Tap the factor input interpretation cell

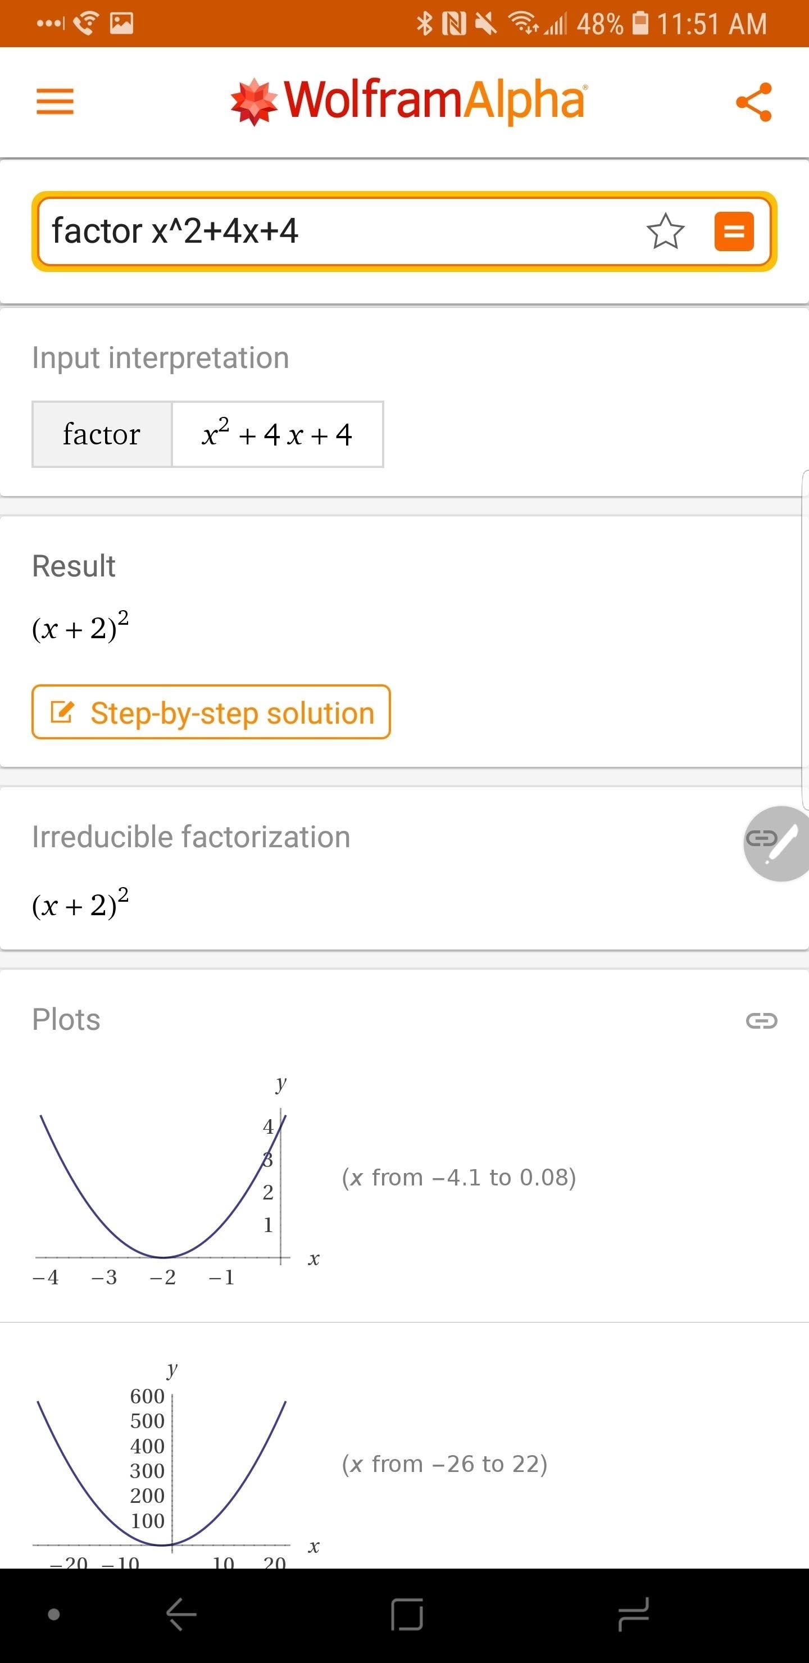coord(102,434)
